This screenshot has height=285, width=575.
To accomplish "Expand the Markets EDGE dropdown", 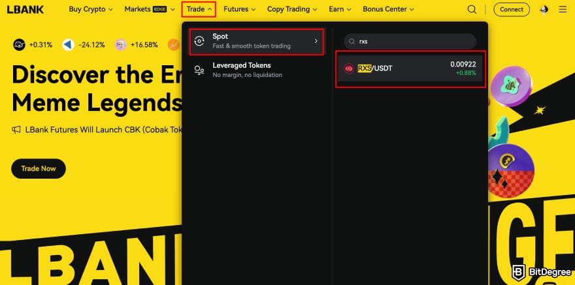I will click(150, 10).
